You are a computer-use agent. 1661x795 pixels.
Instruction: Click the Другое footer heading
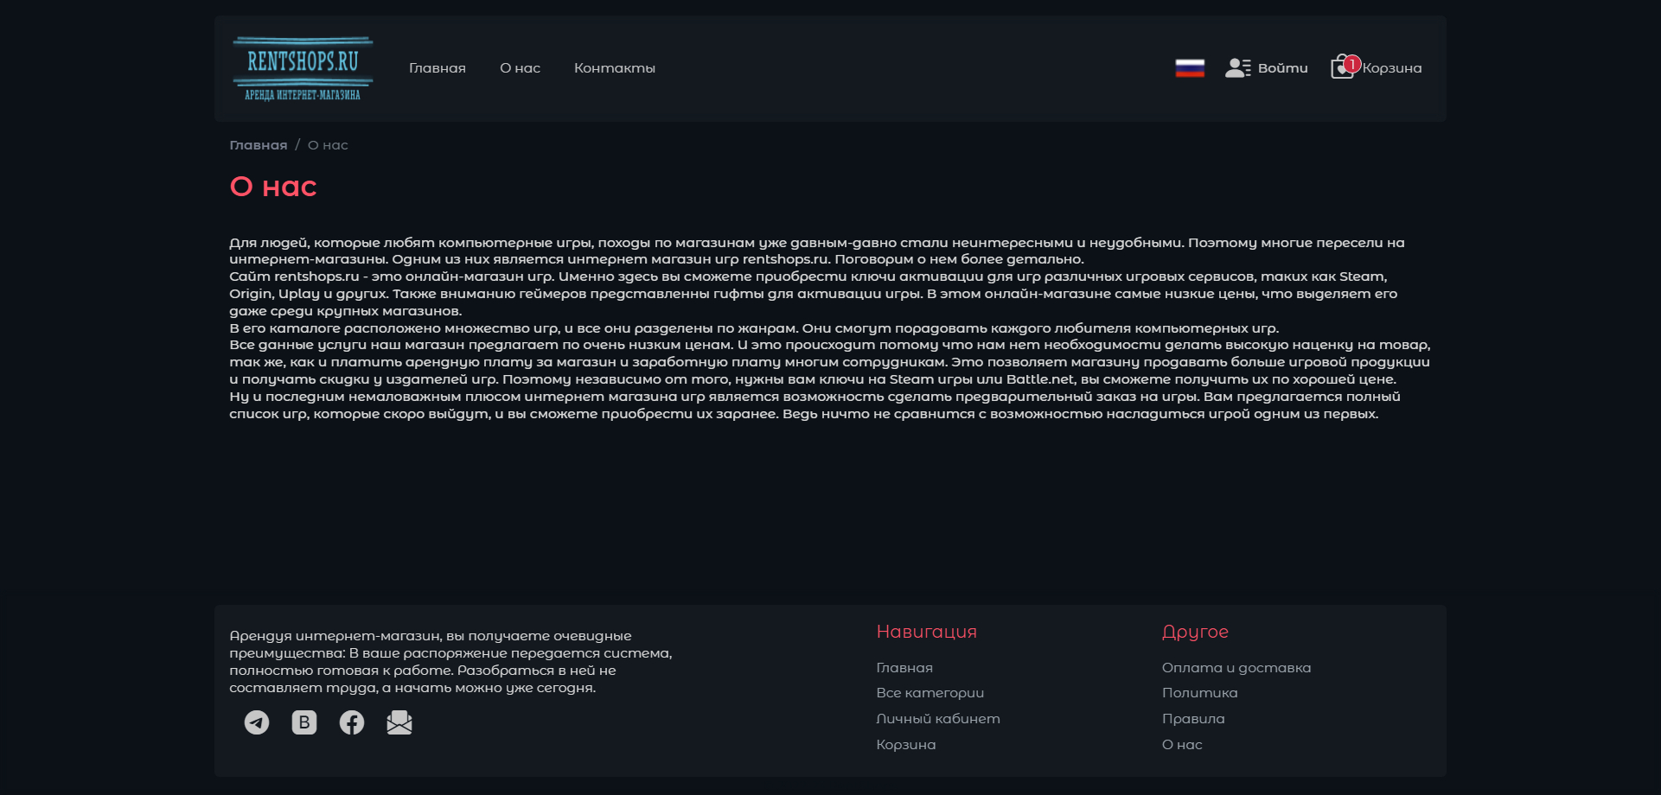click(x=1195, y=632)
